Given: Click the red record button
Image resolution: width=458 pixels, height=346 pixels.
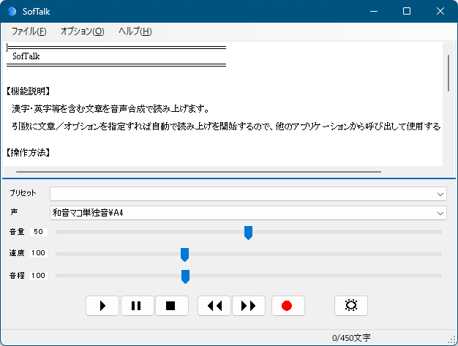Looking at the screenshot, I should pos(288,306).
